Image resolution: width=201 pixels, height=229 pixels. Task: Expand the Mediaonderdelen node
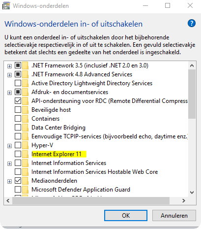(x=10, y=181)
